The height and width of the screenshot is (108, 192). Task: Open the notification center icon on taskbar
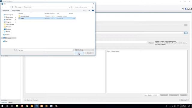pos(189,106)
